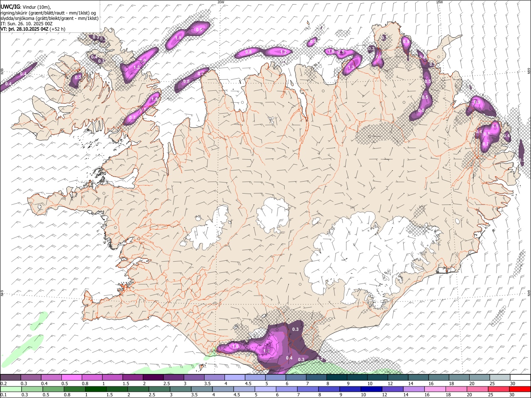
Task: Select the white 30 swatch ending the upper legend
Action: [520, 377]
